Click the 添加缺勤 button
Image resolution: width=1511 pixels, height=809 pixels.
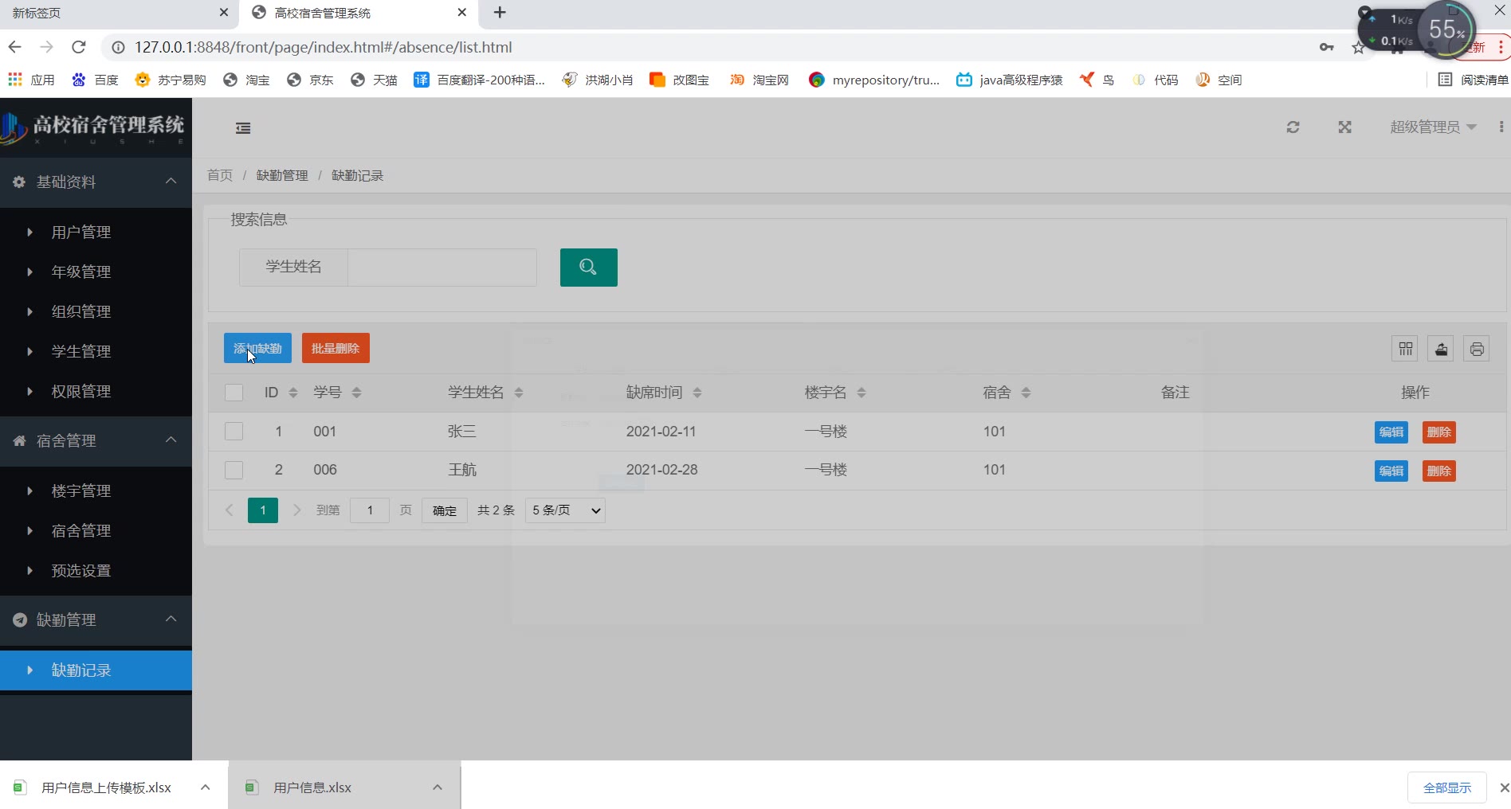(257, 348)
